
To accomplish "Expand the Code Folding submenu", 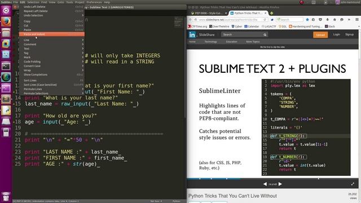I will (52, 61).
